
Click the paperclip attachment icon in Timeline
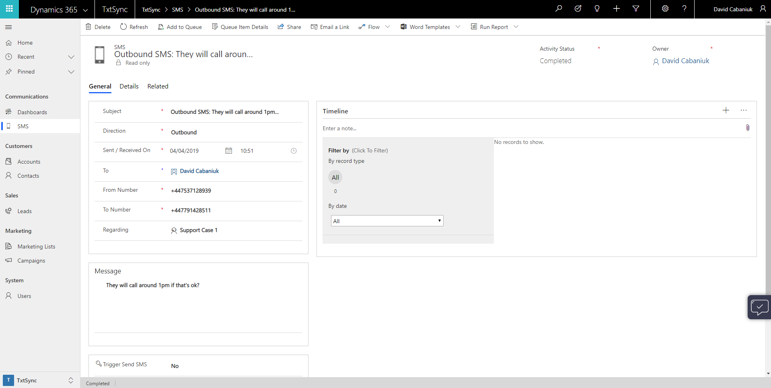click(x=747, y=128)
